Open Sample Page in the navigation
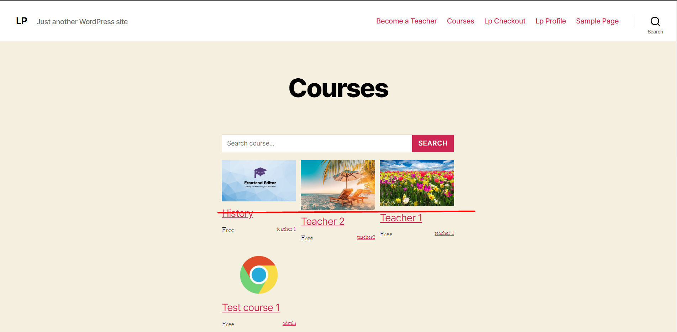677x332 pixels. tap(597, 21)
